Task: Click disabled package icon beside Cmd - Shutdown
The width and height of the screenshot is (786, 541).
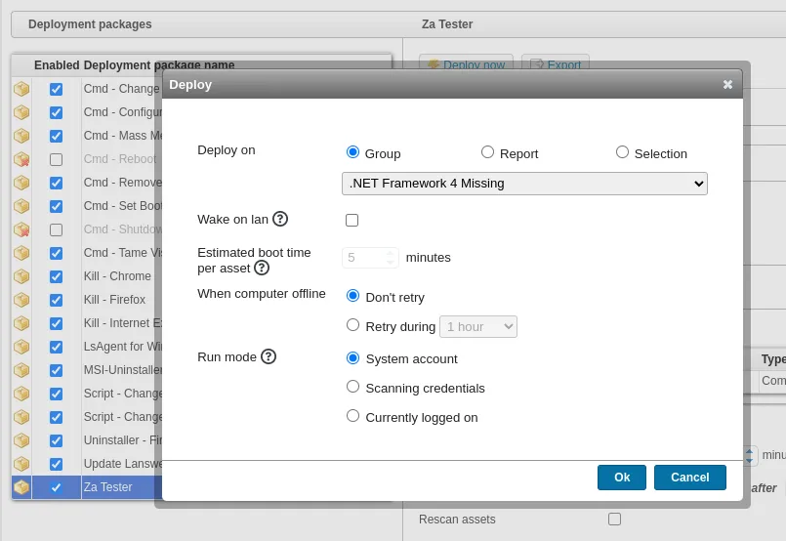Action: [x=21, y=229]
